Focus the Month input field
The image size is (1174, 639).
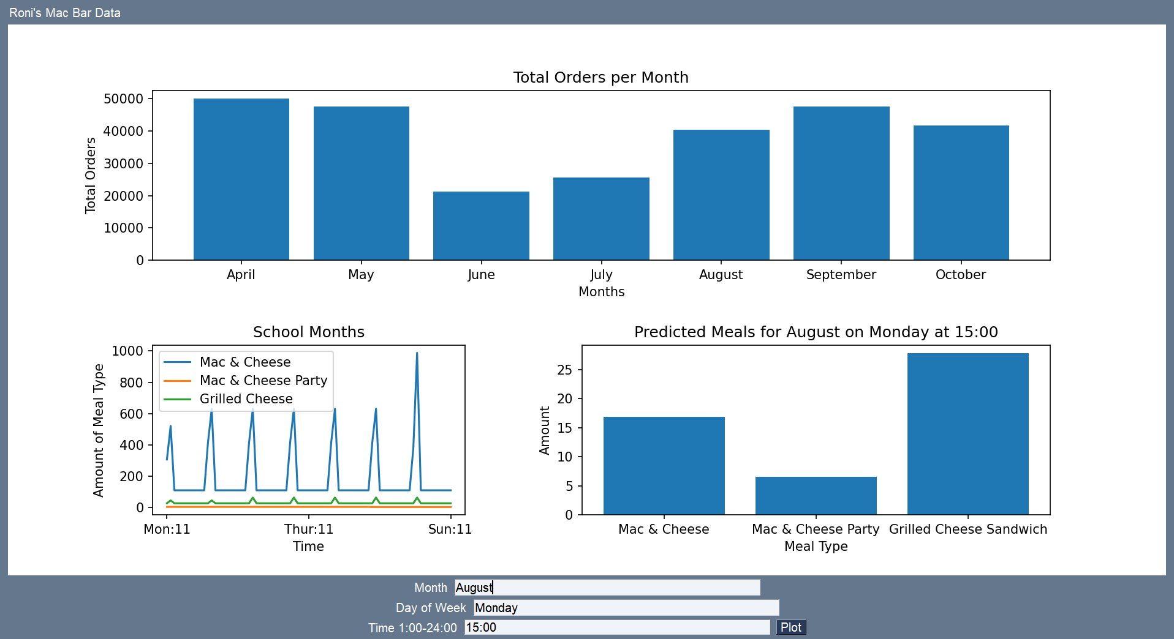tap(607, 588)
